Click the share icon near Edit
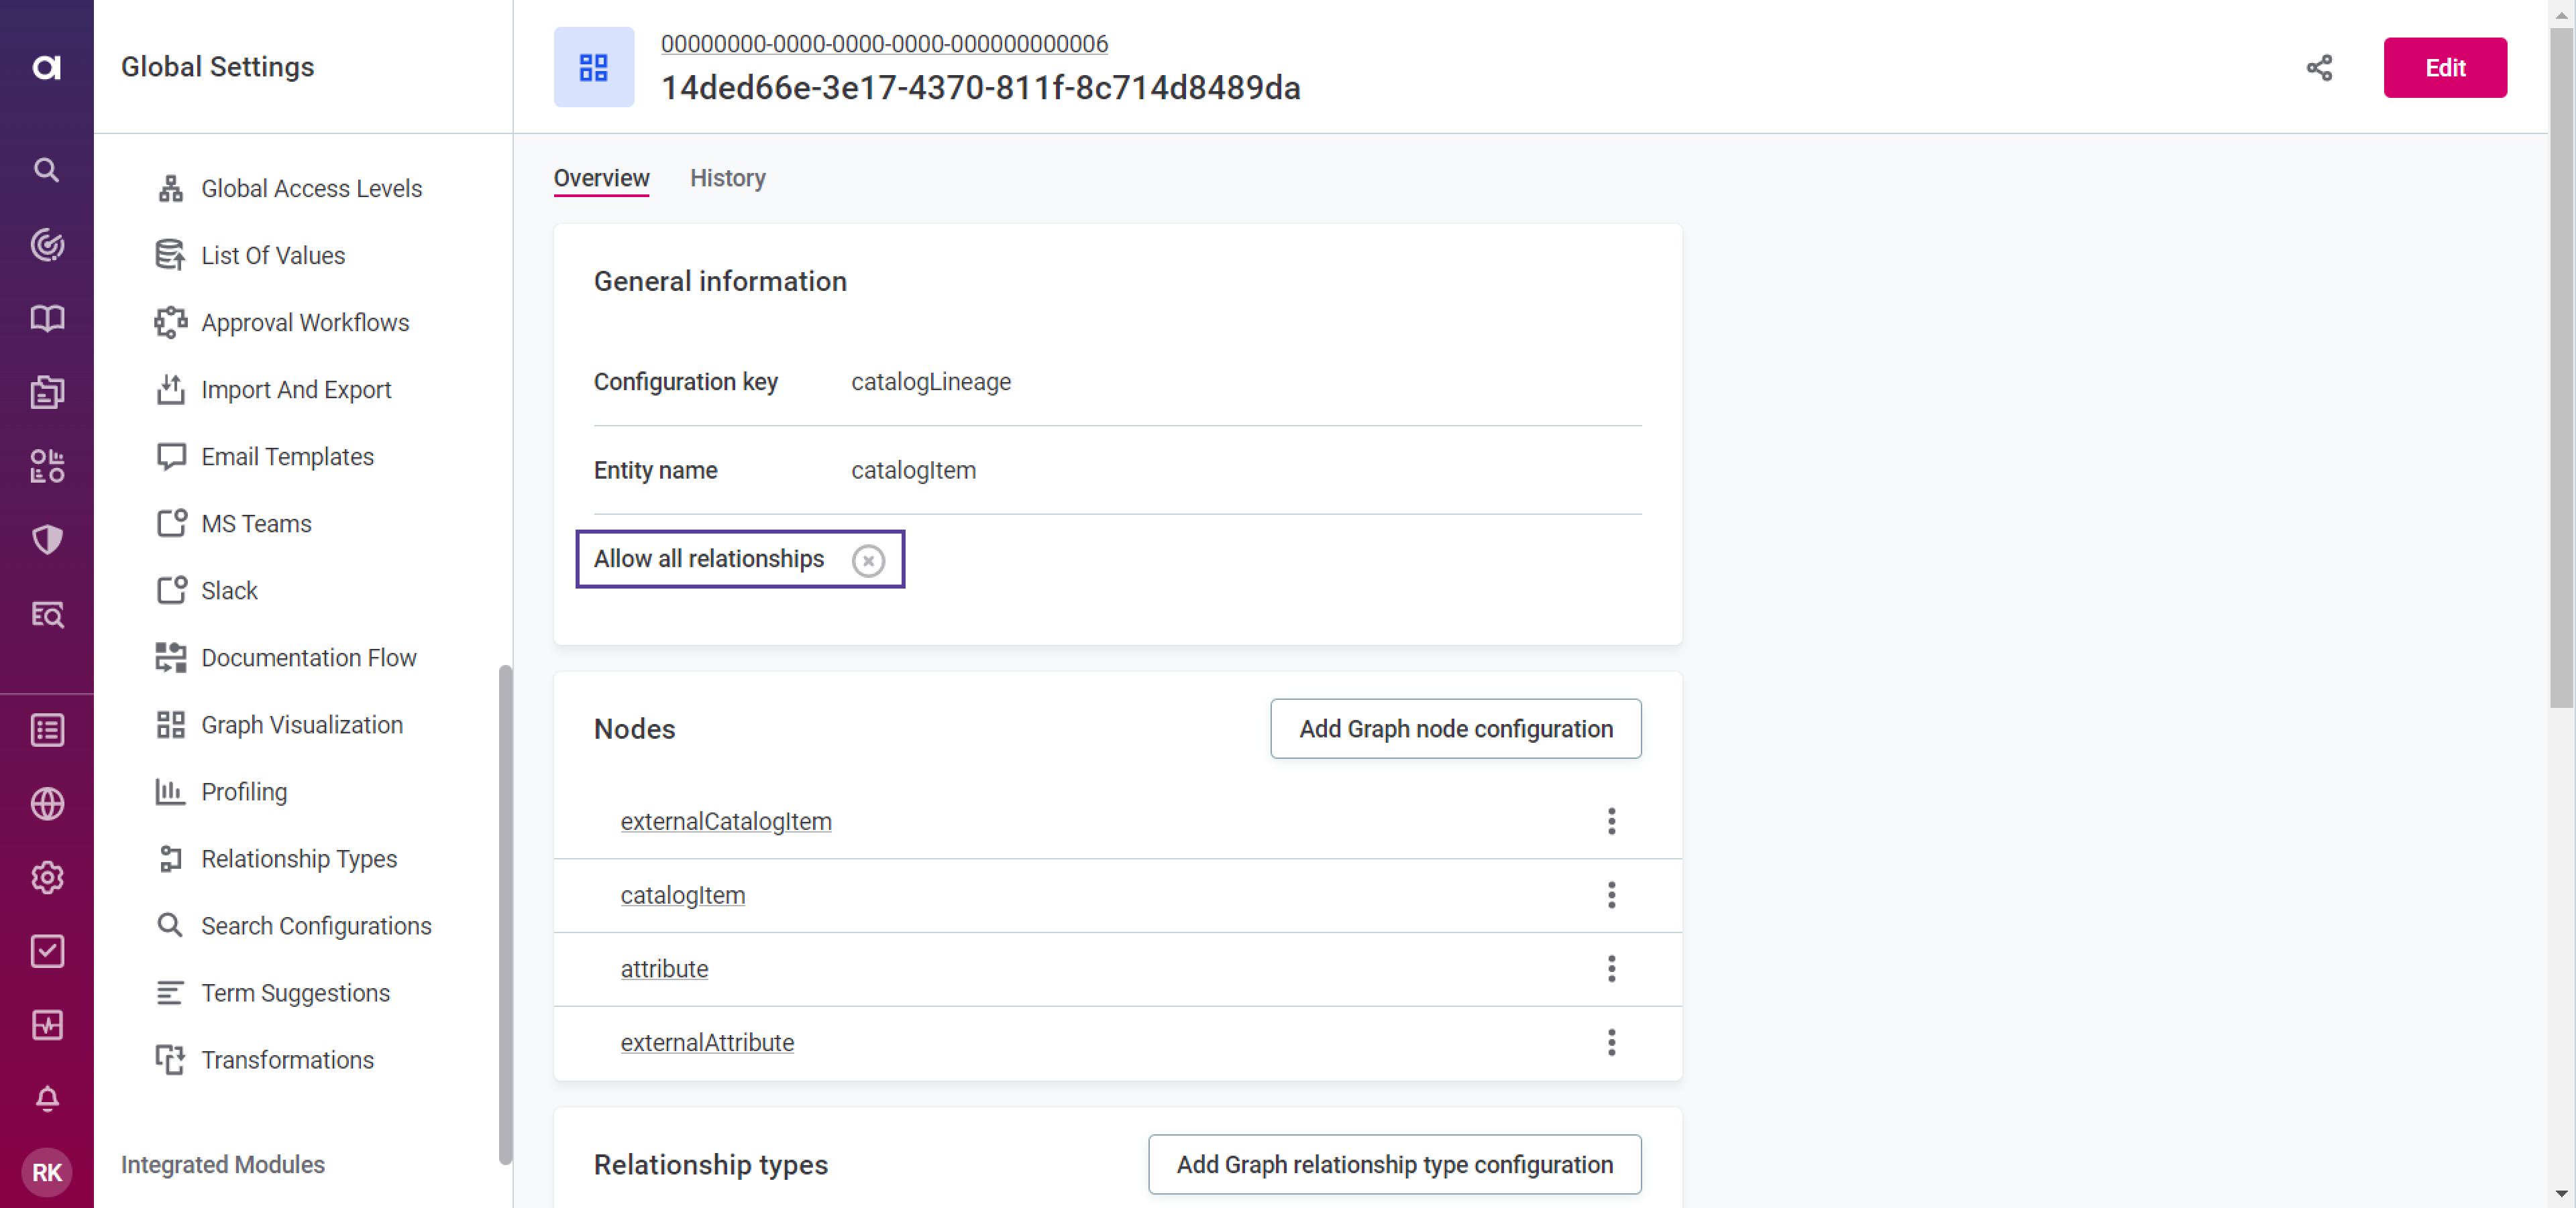This screenshot has width=2576, height=1208. click(x=2319, y=68)
